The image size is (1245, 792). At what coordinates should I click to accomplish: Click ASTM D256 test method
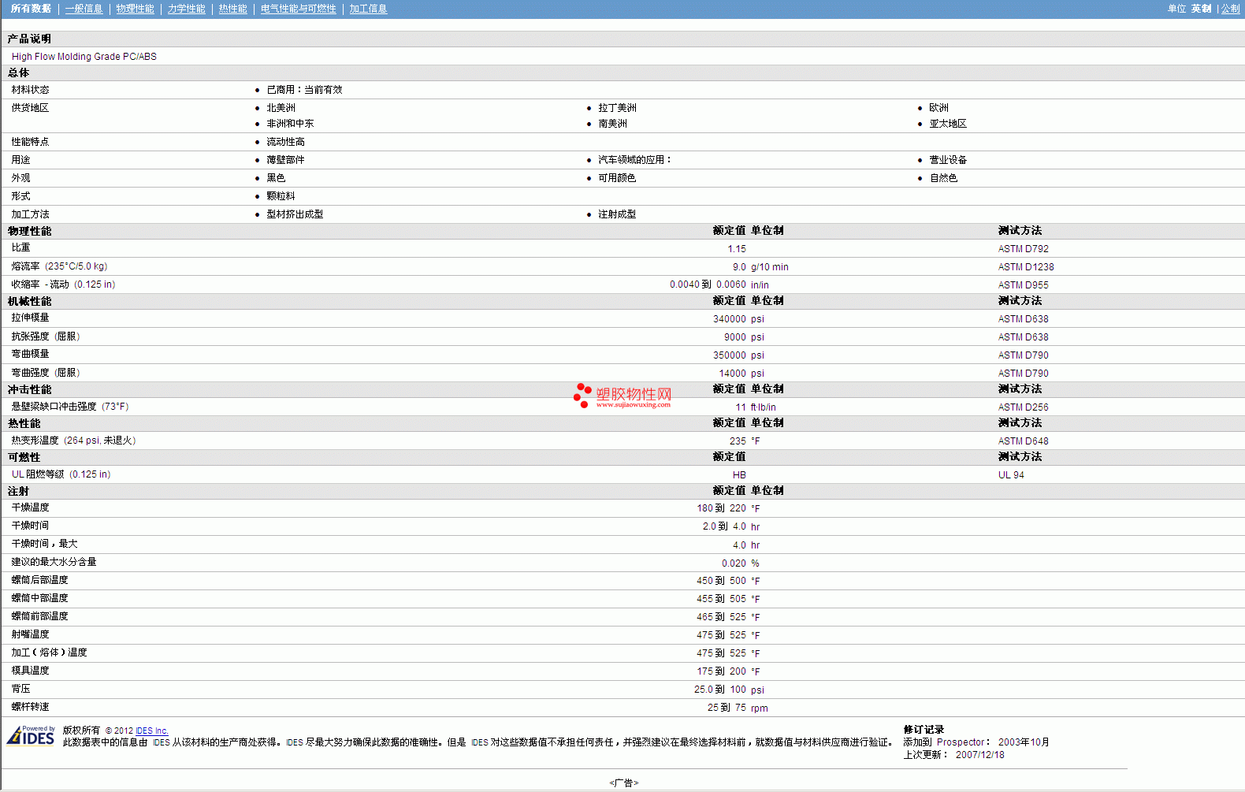(1024, 407)
